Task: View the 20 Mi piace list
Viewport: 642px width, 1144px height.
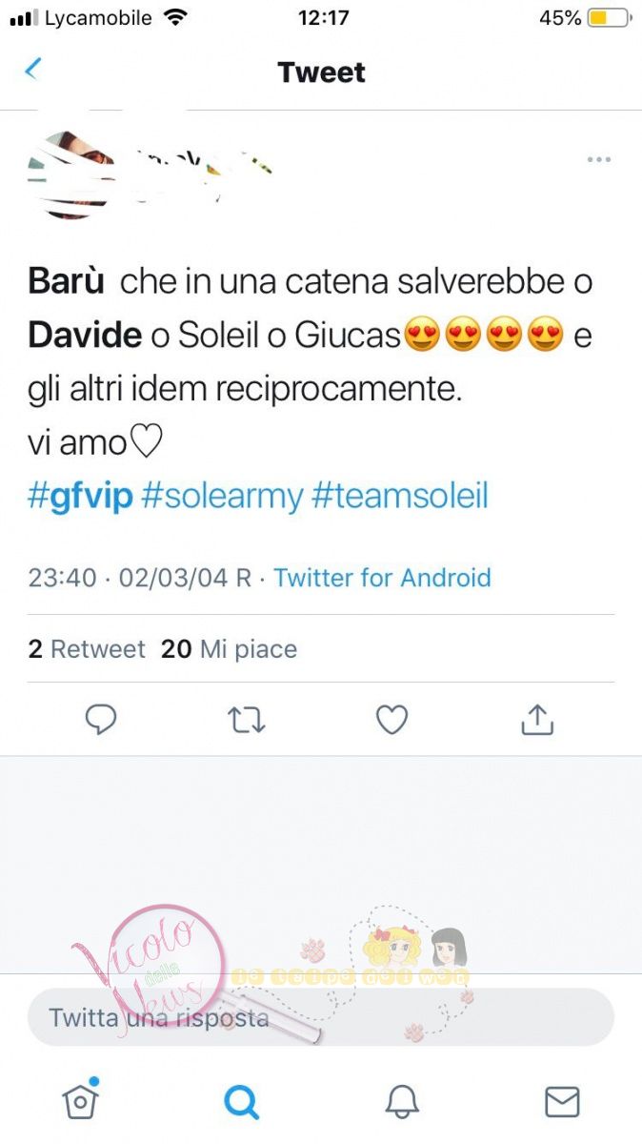Action: coord(229,649)
